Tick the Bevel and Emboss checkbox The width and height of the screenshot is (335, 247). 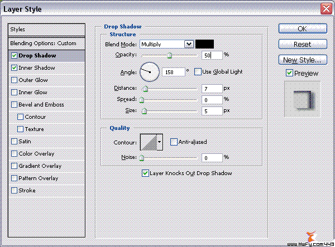pyautogui.click(x=14, y=104)
